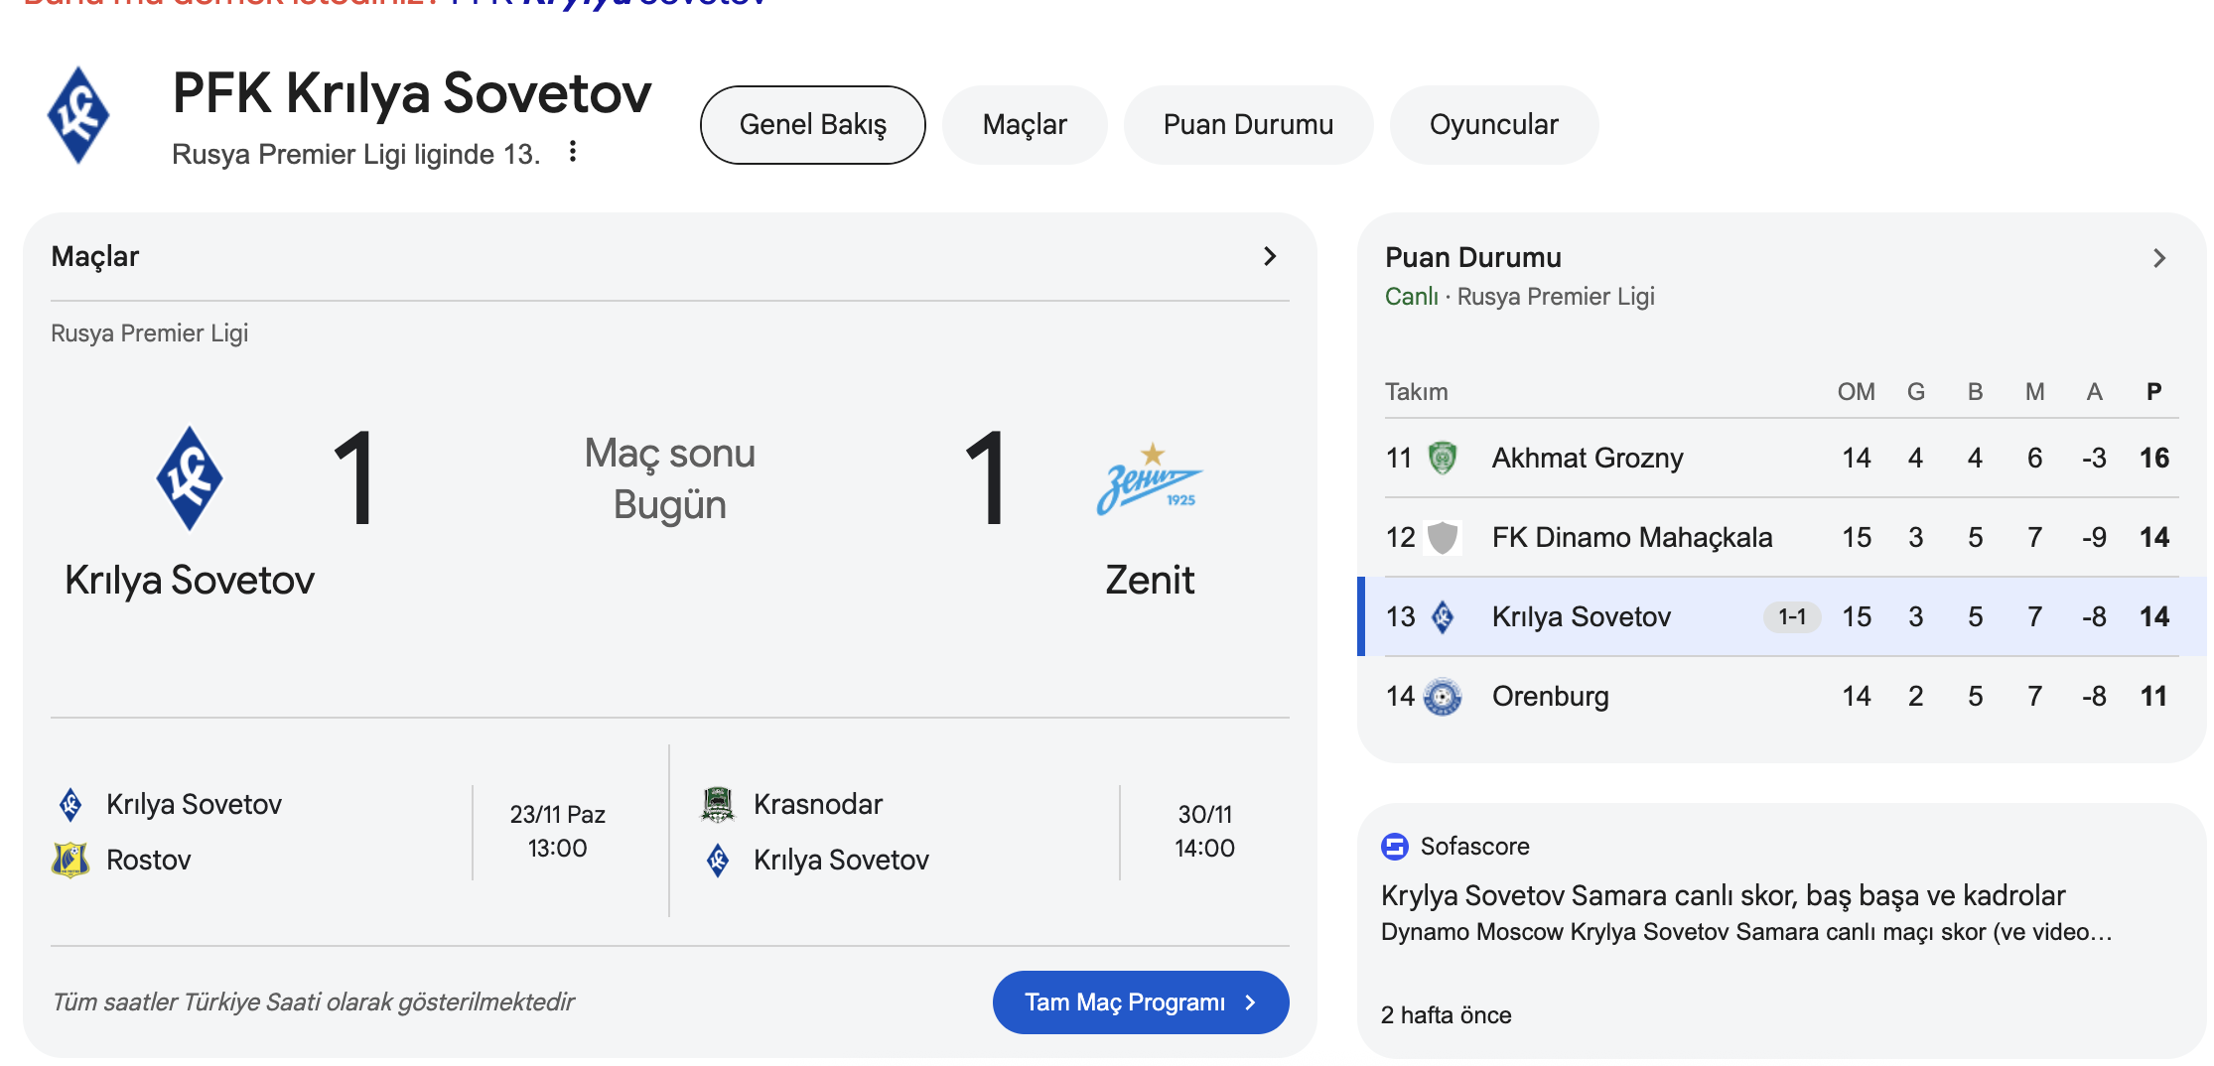Click the Akhmat Grozny crest icon
The width and height of the screenshot is (2214, 1066).
click(1442, 458)
